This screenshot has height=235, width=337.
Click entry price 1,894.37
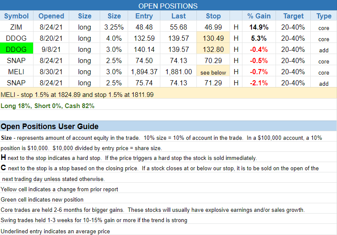point(144,72)
